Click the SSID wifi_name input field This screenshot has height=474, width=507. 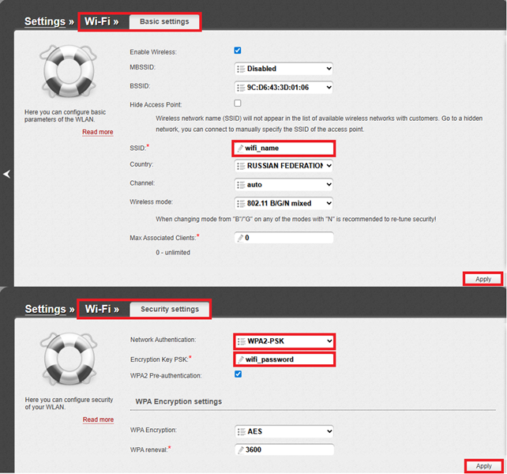click(284, 148)
